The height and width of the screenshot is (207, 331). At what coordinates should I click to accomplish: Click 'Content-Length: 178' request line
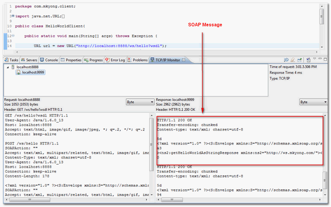(27, 176)
